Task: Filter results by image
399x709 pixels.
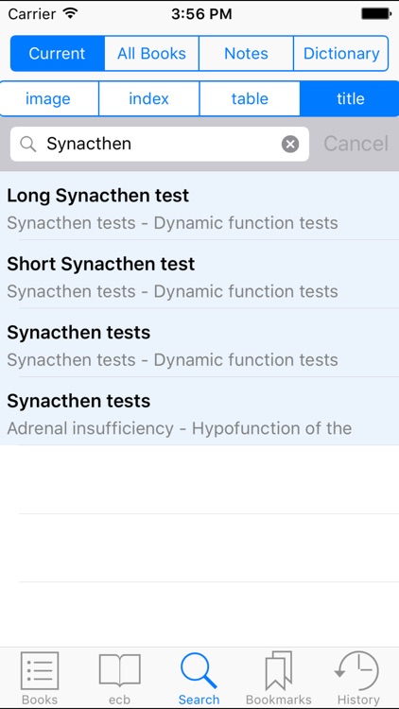Action: click(49, 98)
